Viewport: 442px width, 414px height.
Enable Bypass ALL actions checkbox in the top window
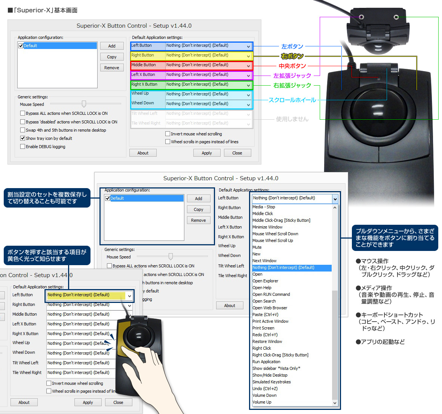(22, 113)
